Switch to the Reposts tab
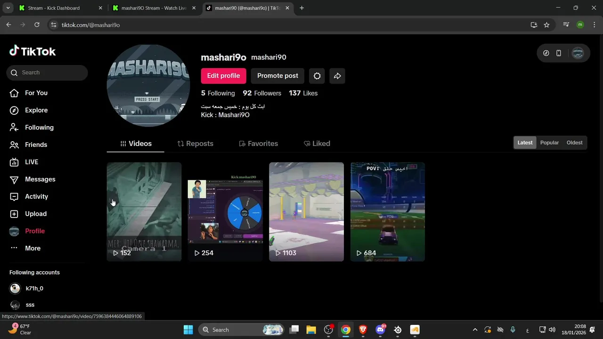The width and height of the screenshot is (603, 339). tap(195, 144)
